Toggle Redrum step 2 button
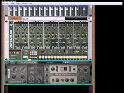Viewport: 124px width, 93px height. (43, 57)
